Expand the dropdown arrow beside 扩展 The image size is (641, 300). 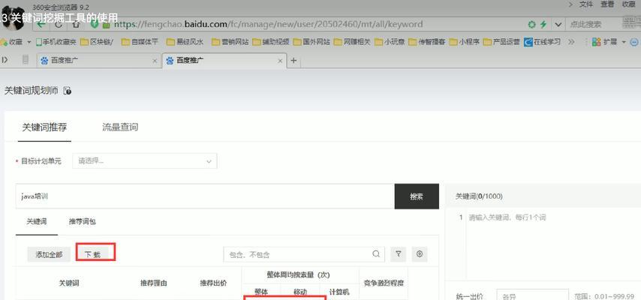[624, 42]
